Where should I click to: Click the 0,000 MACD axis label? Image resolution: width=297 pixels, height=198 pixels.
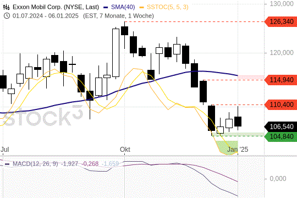(278, 179)
